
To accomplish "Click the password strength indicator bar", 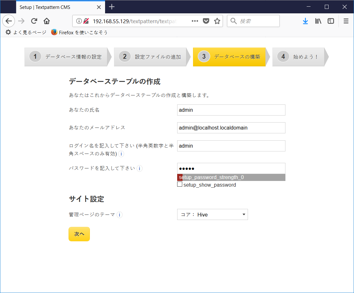I will coord(231,177).
